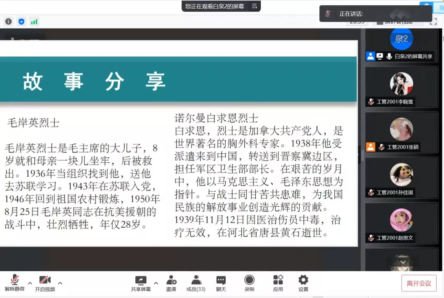Expand audio options arrow beside 解除静音

(x=30, y=283)
